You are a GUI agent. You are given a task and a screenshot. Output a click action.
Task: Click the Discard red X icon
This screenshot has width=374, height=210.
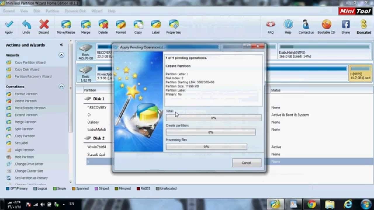pyautogui.click(x=44, y=25)
